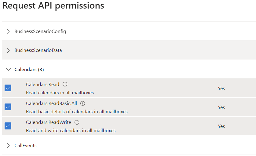Image resolution: width=256 pixels, height=156 pixels.
Task: Click Yes admin consent value for Calendars.ReadWrite
Action: point(221,126)
